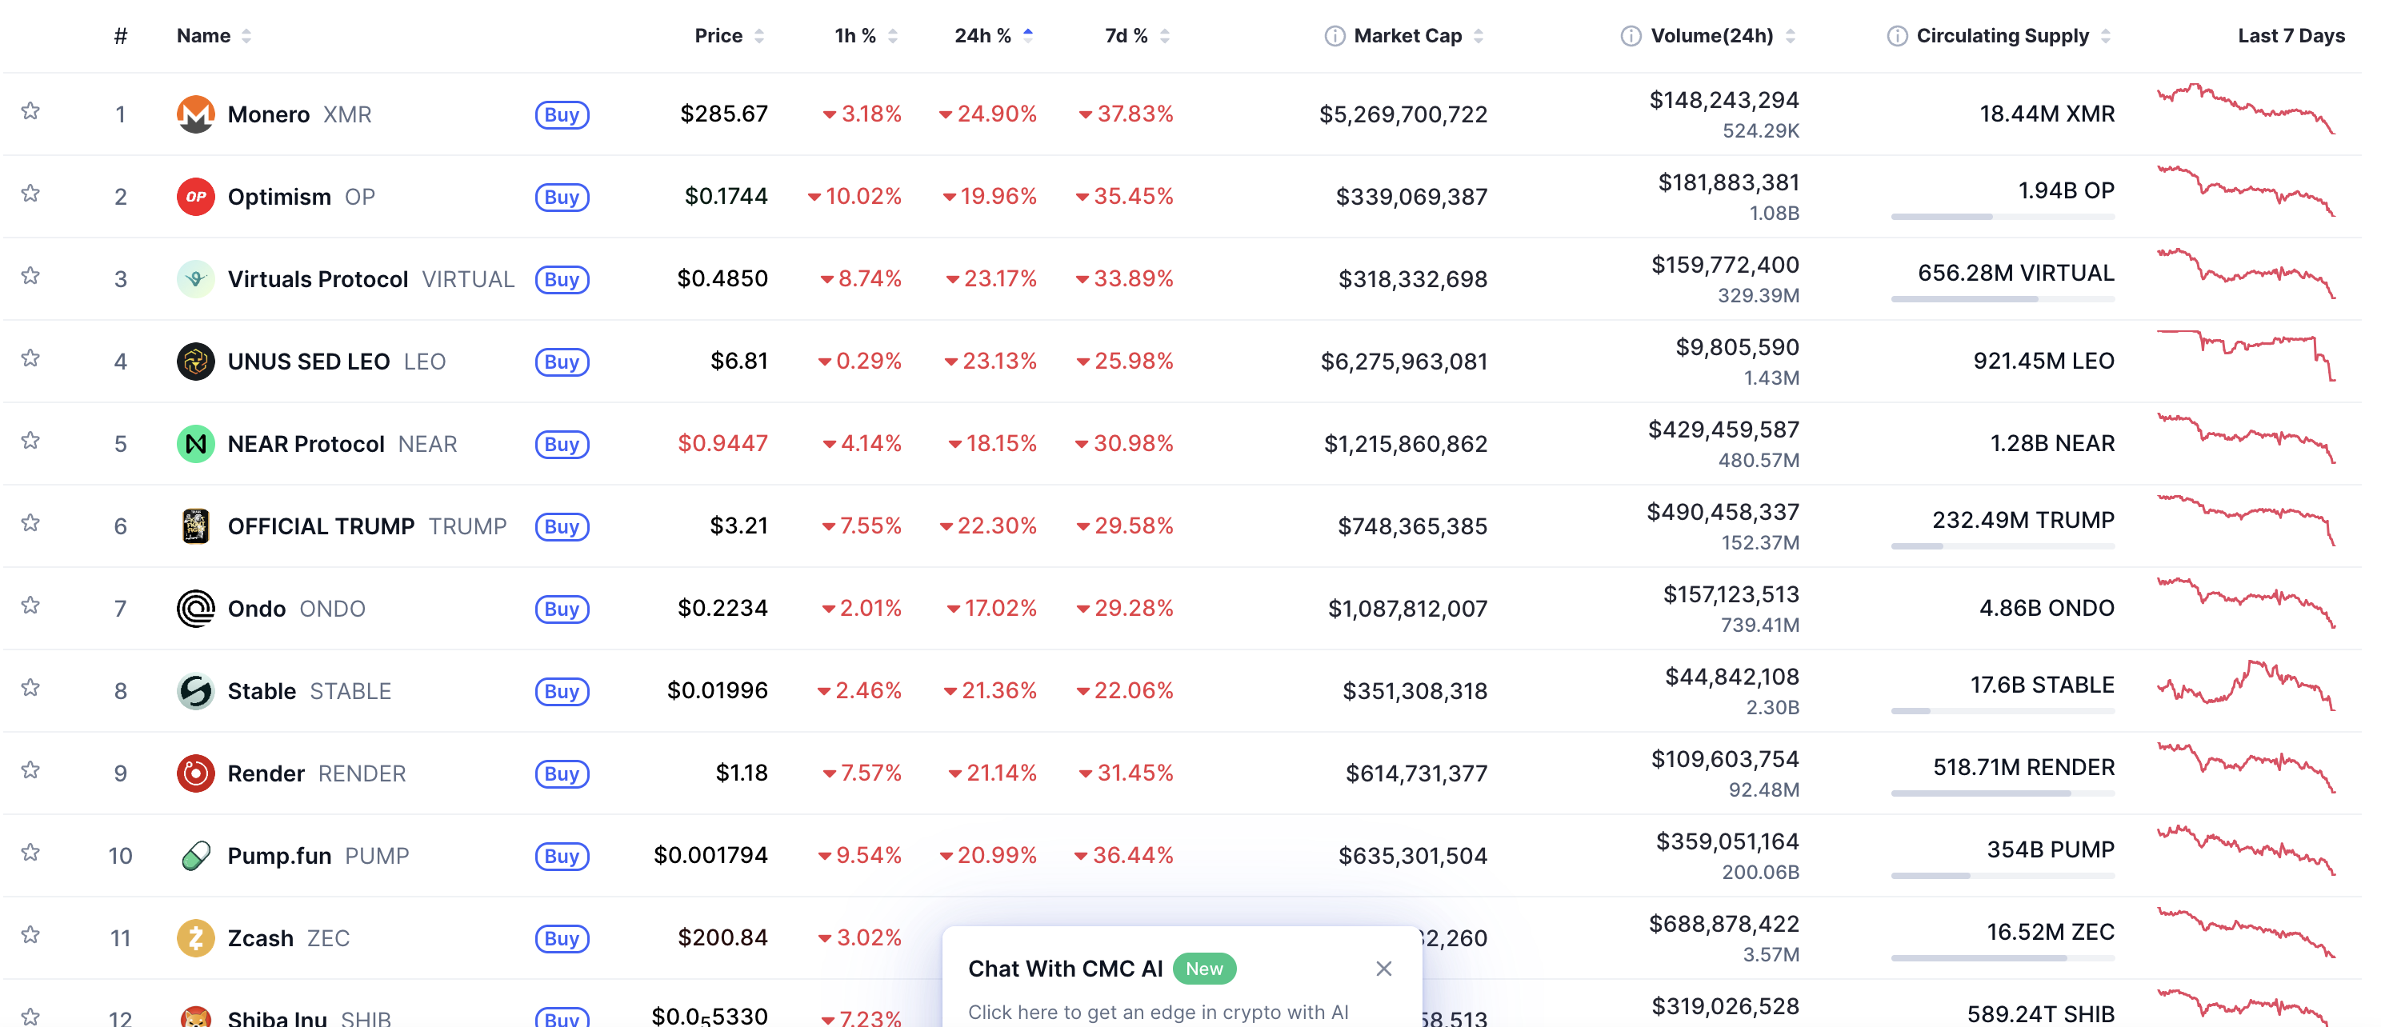Viewport: 2381px width, 1027px height.
Task: Click the Monero coin logo icon
Action: pos(195,114)
